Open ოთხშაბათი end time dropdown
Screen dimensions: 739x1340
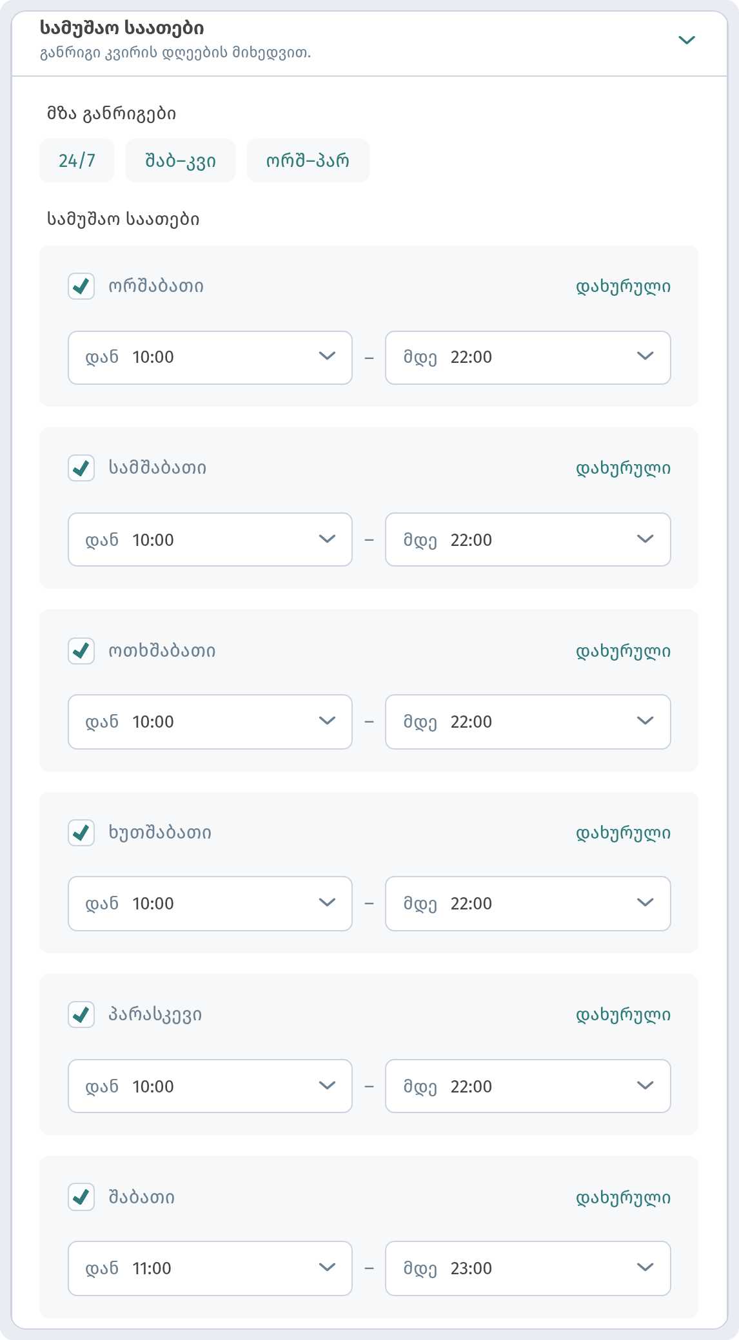click(528, 722)
